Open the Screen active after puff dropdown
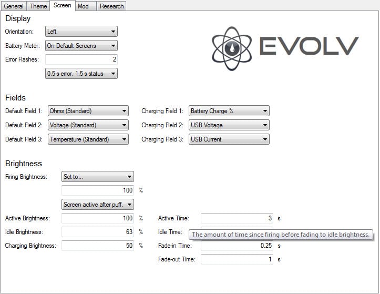 (x=98, y=205)
